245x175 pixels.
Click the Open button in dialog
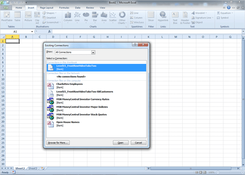coord(121,143)
